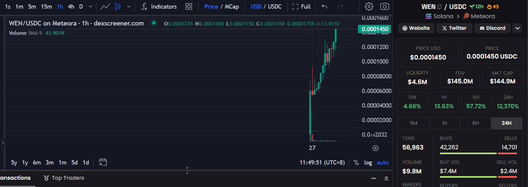The width and height of the screenshot is (528, 187).
Task: Open chart style dropdown arrow
Action: click(129, 7)
